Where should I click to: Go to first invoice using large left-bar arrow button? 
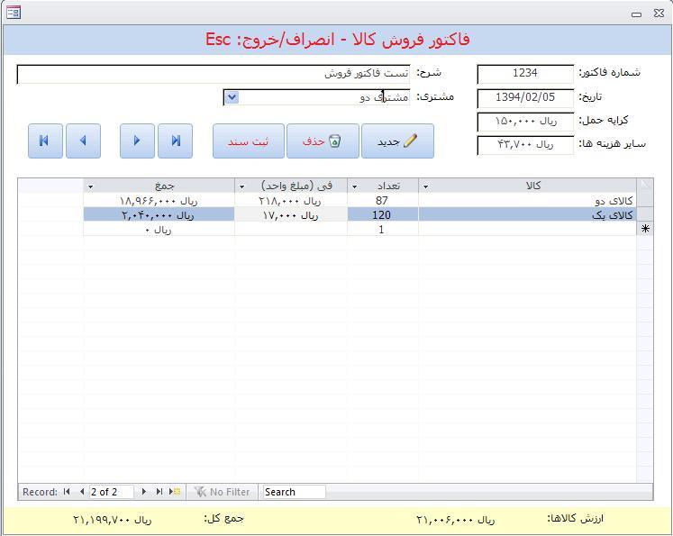click(44, 141)
